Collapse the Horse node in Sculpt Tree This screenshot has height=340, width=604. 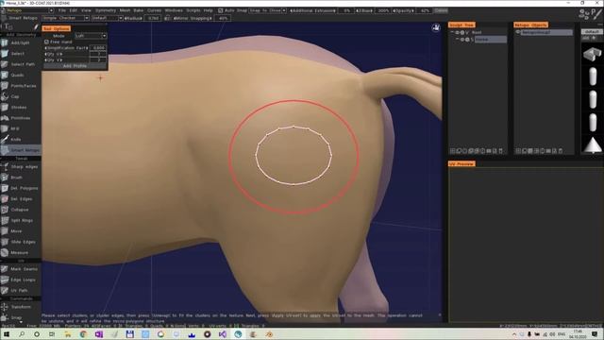[x=457, y=39]
